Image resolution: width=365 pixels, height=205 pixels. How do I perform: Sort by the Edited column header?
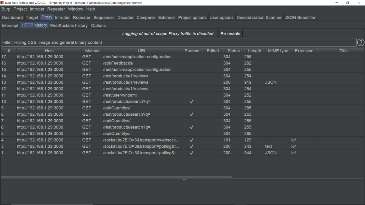[213, 51]
